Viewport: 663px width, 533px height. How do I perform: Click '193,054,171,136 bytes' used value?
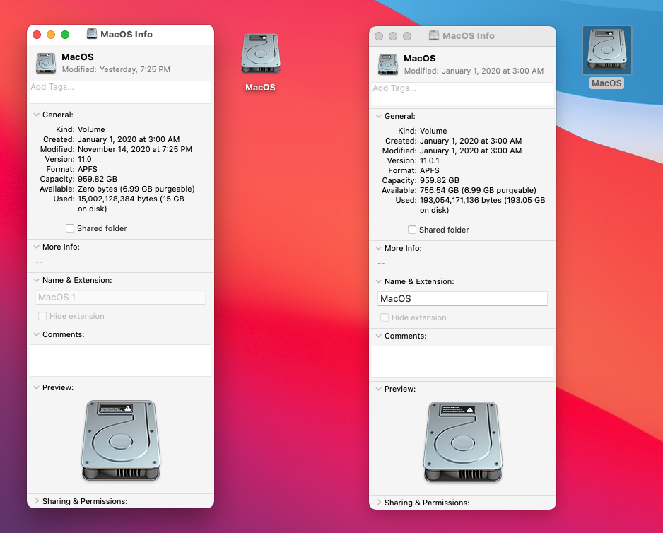tap(460, 200)
